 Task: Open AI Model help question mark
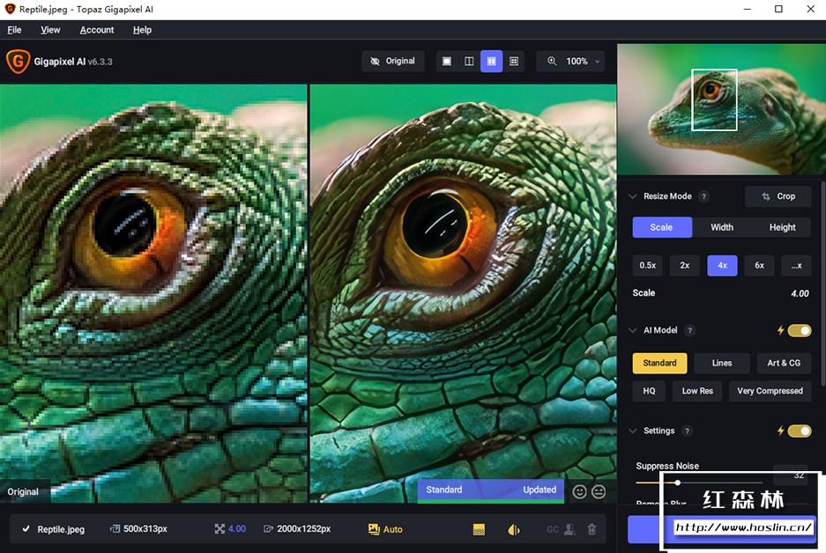(689, 330)
